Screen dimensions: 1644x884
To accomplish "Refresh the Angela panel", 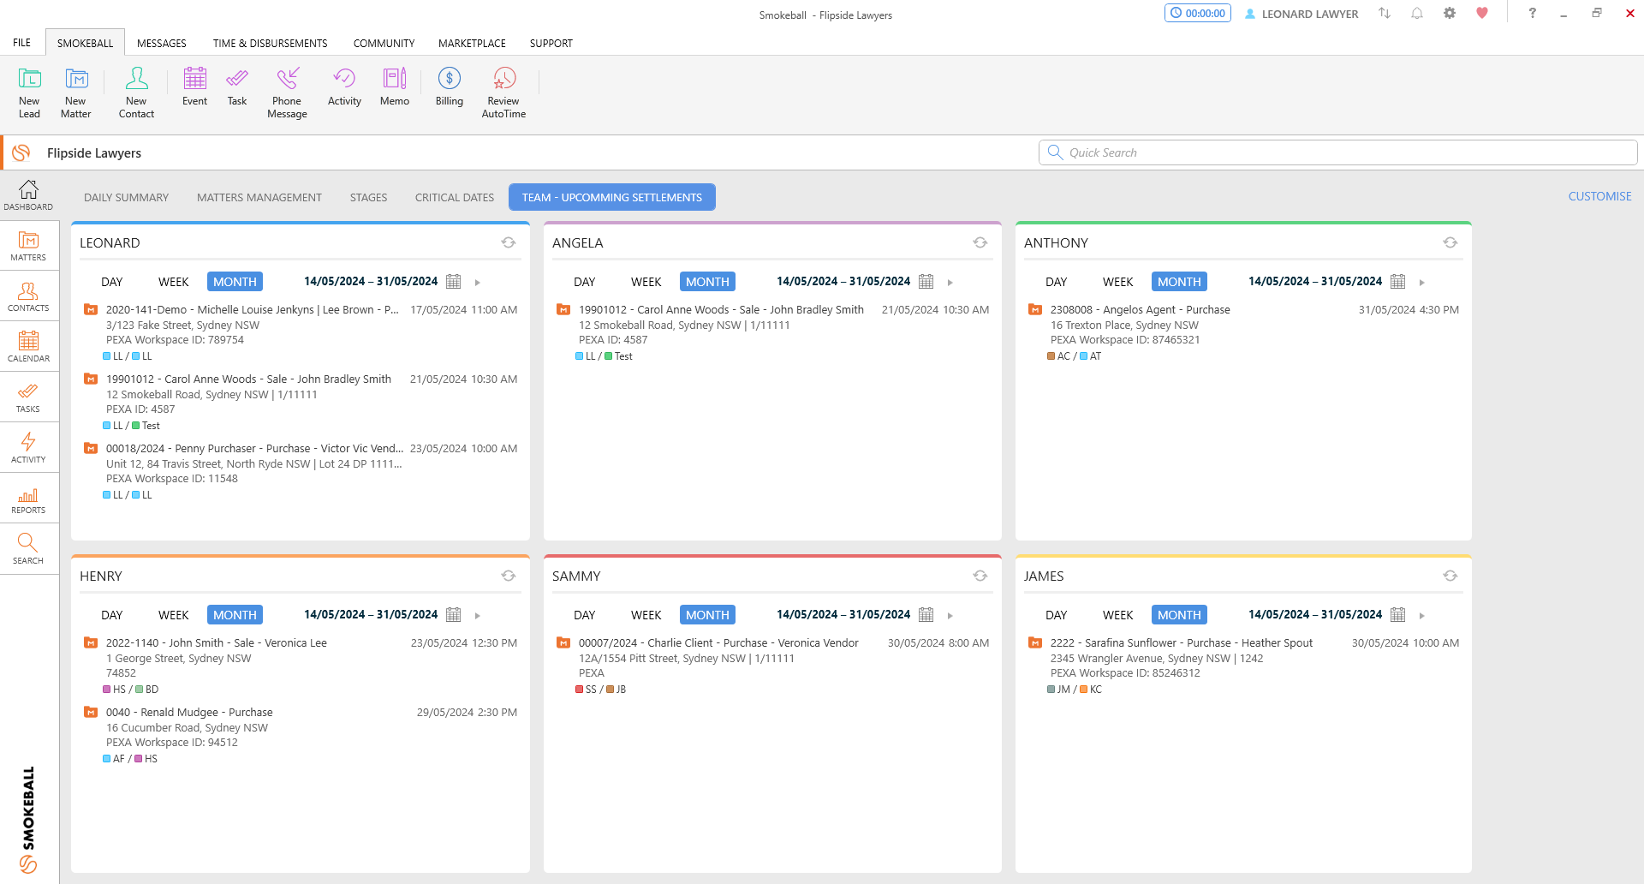I will click(980, 243).
